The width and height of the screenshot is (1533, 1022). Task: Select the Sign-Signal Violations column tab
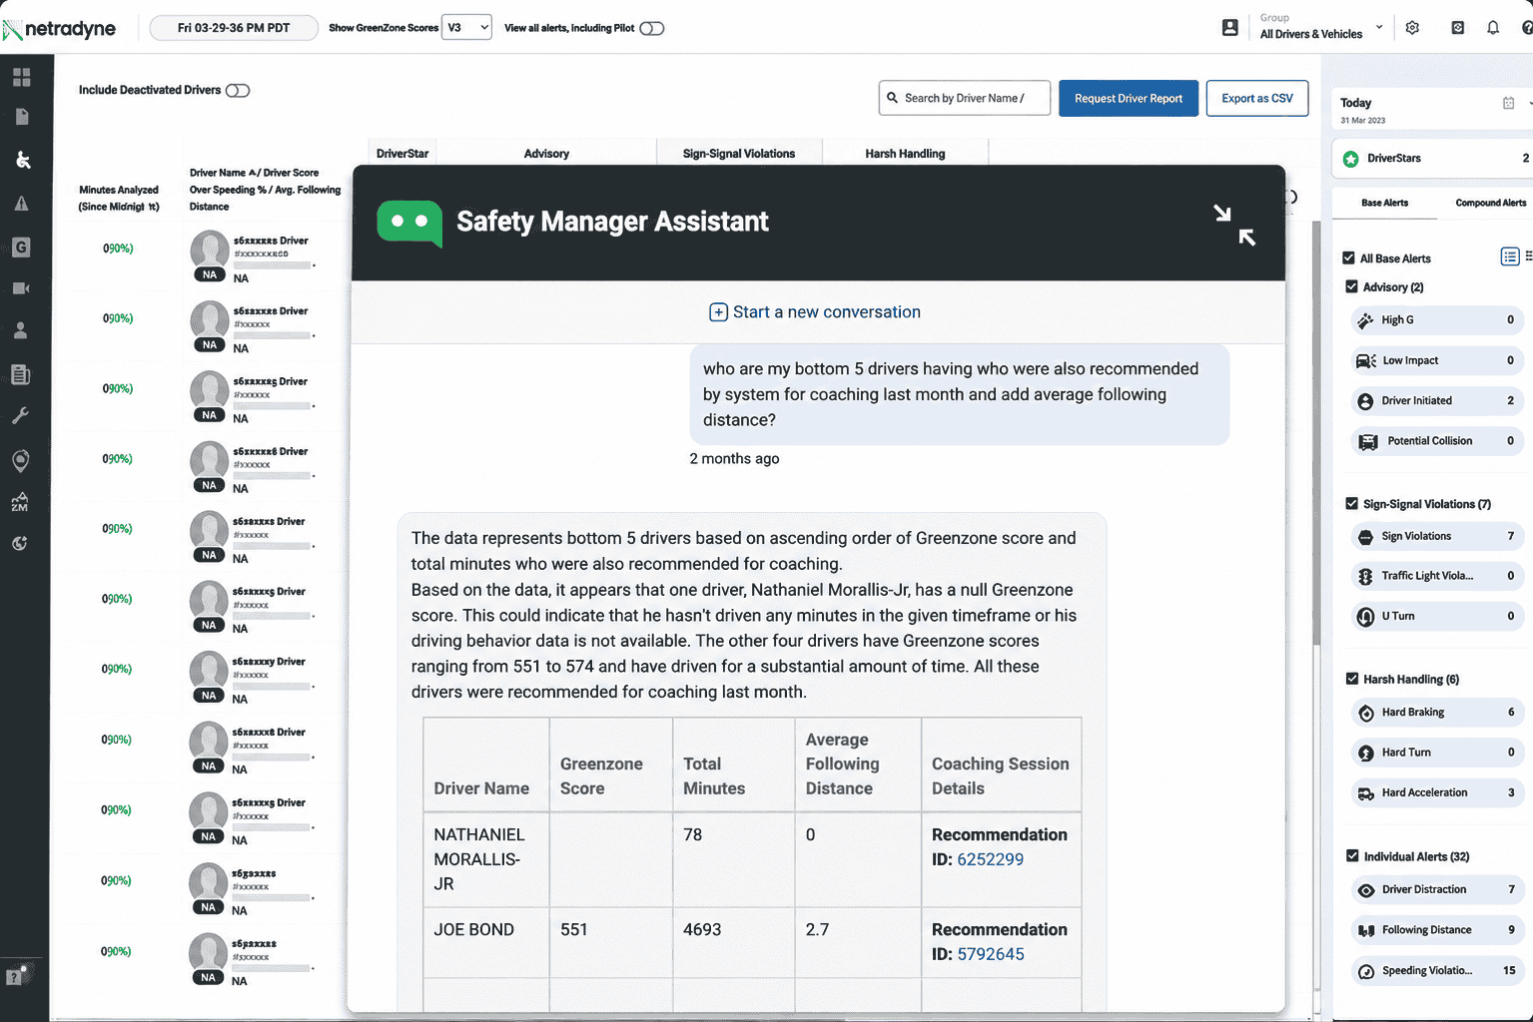739,154
